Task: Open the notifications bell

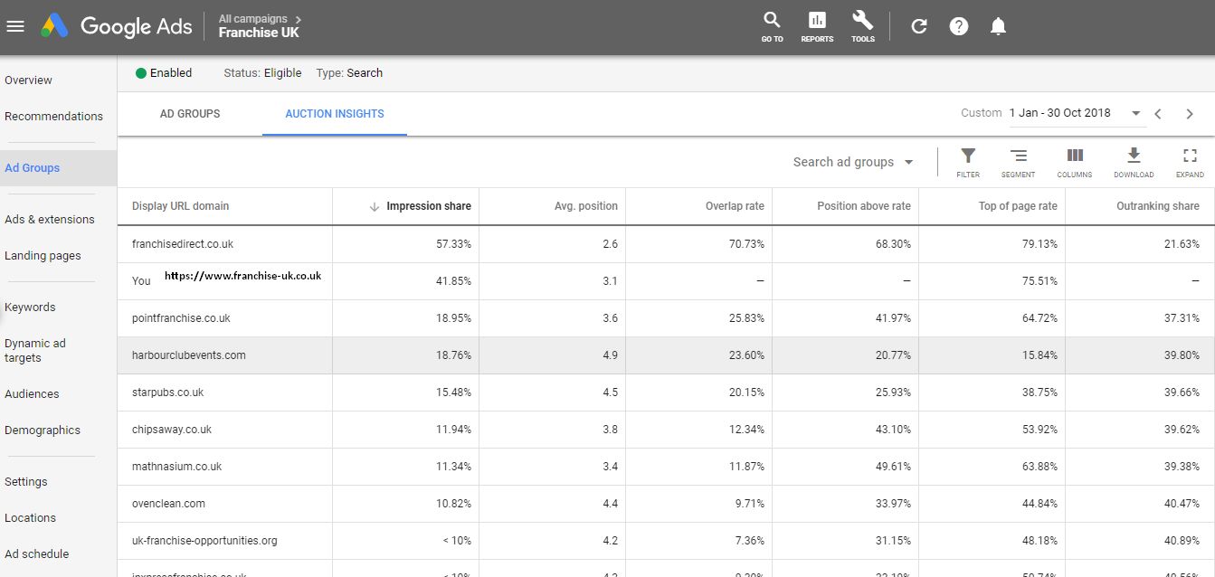Action: [x=998, y=26]
